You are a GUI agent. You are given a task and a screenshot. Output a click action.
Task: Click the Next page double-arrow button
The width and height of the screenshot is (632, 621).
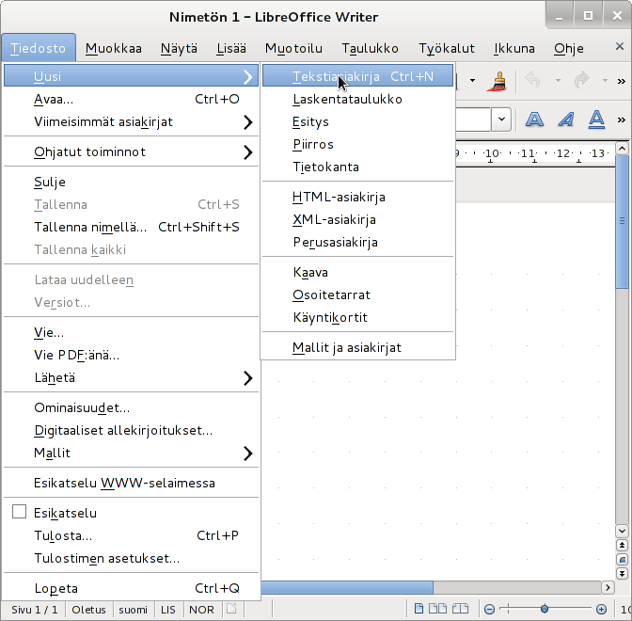click(622, 573)
